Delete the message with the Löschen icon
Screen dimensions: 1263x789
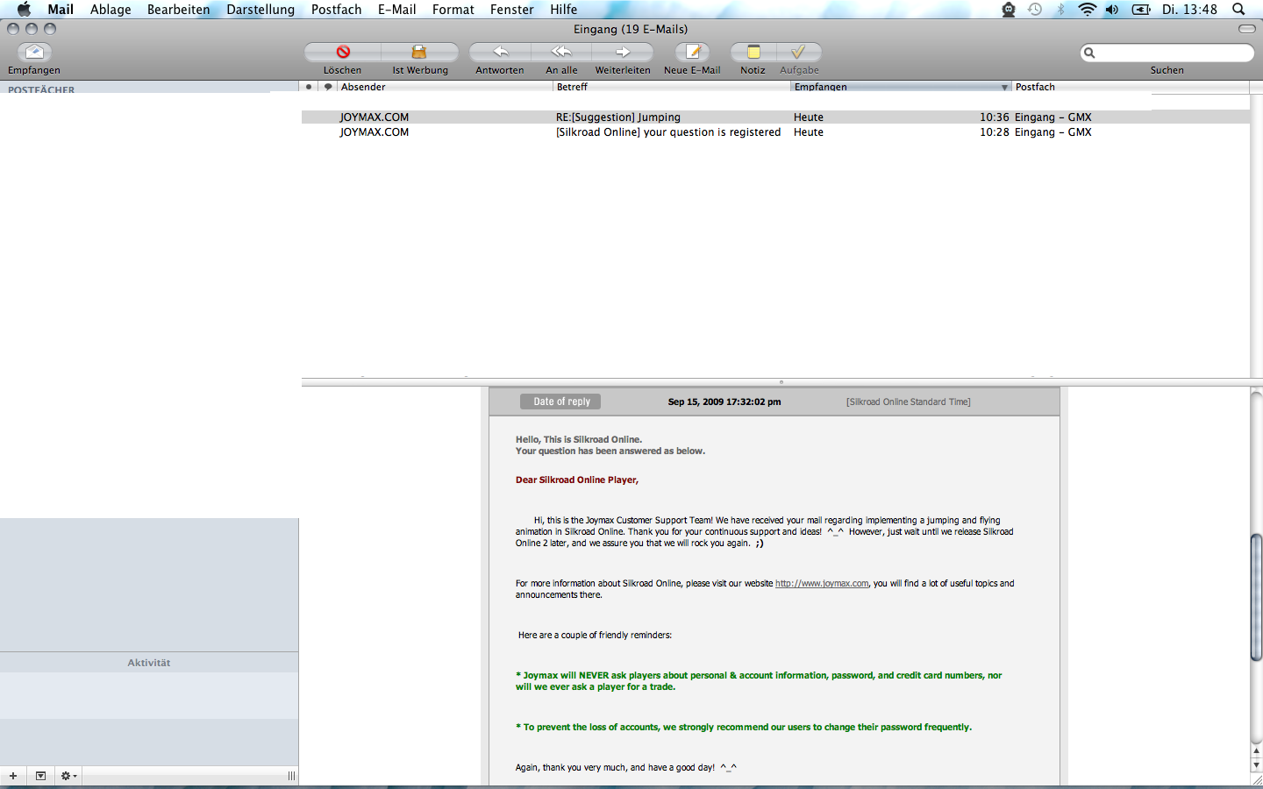pyautogui.click(x=343, y=53)
